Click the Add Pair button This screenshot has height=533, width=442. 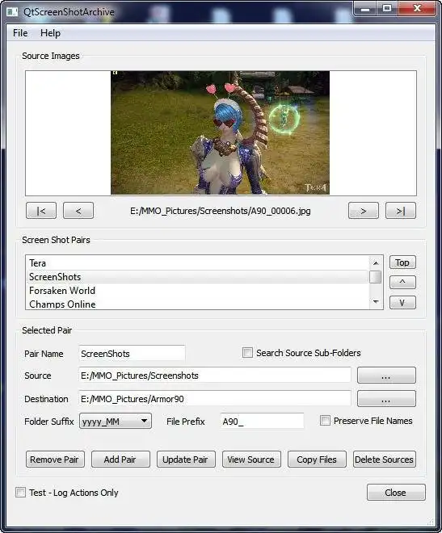coord(120,460)
